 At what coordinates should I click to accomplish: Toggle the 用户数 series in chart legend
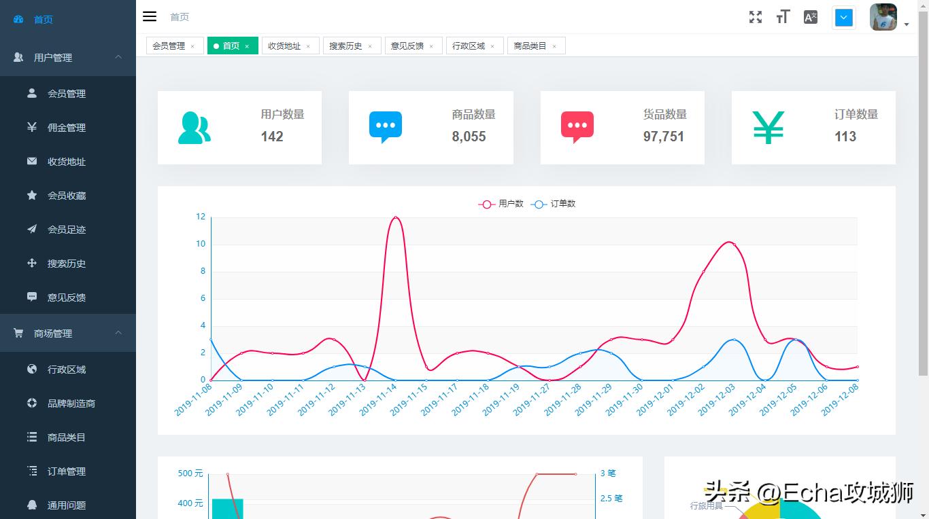pos(501,204)
